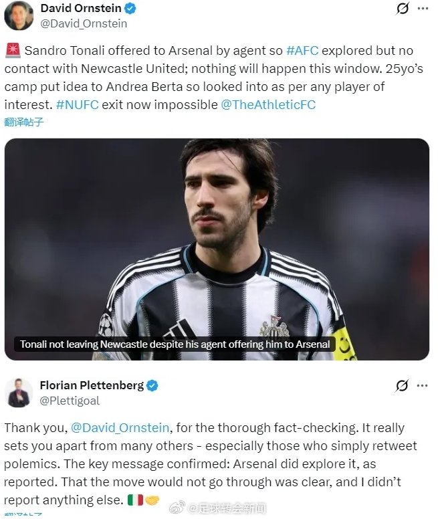Screen dimensions: 438x519
Task: Open the #AFC hashtag link
Action: [x=302, y=51]
